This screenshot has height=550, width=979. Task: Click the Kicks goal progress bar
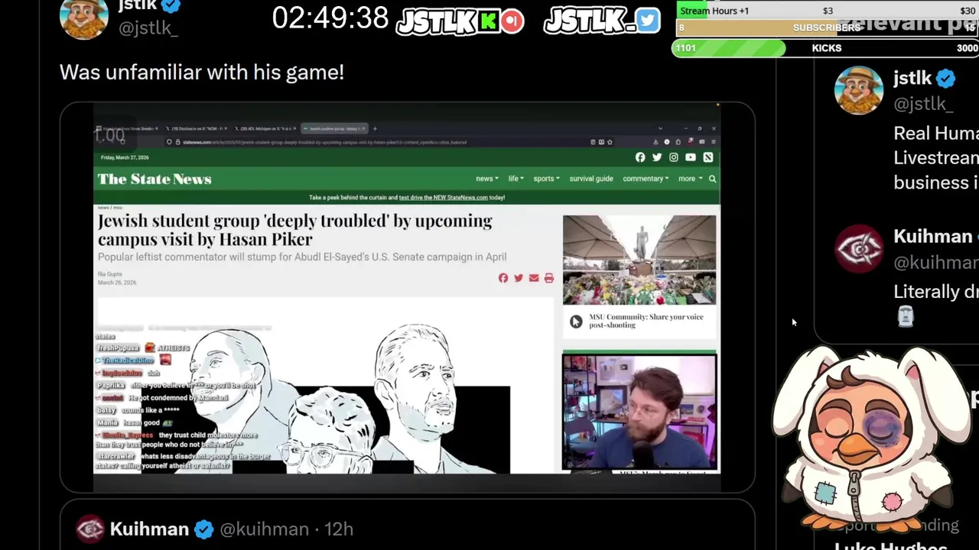(825, 48)
